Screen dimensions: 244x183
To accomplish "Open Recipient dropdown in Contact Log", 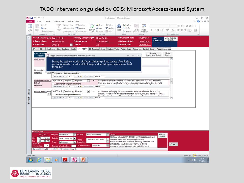I will [75, 135].
